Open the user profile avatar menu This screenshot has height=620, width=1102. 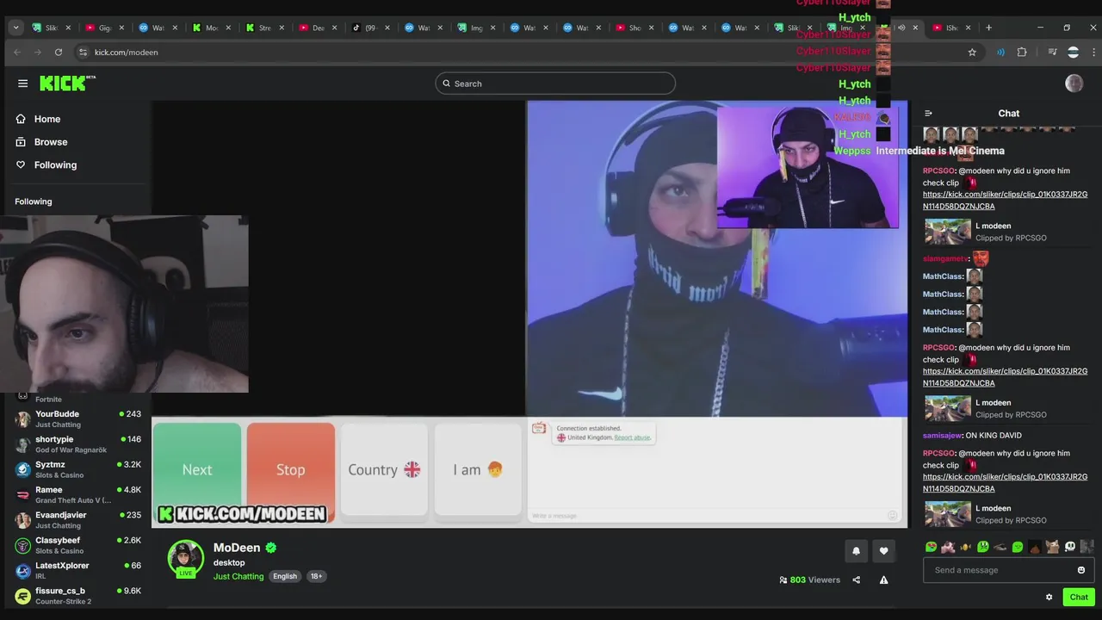[1074, 84]
